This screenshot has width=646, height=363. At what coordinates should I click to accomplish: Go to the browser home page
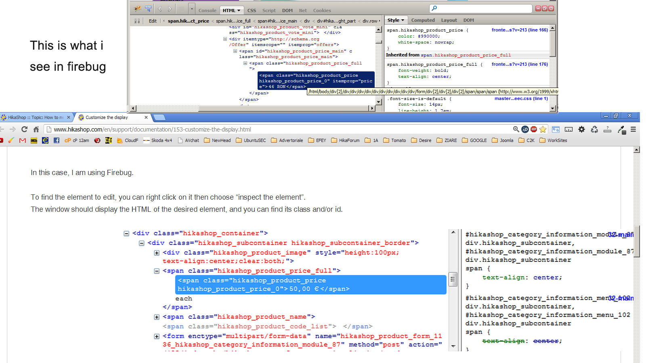point(36,129)
